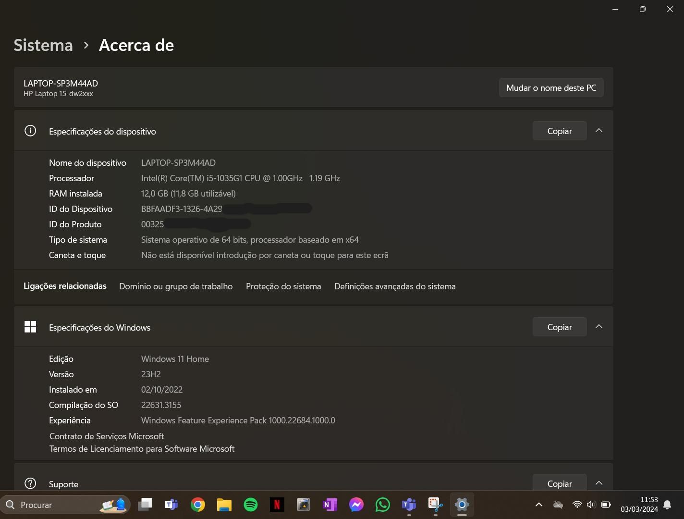
Task: Click question mark icon beside Suporte
Action: coord(30,483)
